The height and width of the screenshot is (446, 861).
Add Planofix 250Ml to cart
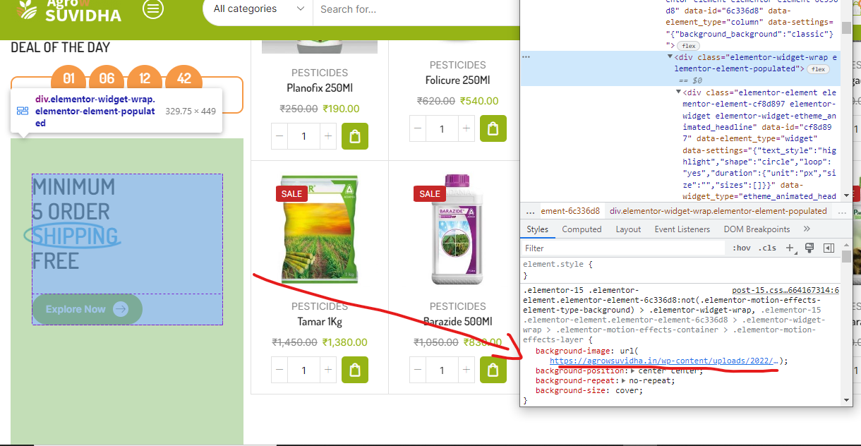(x=356, y=136)
